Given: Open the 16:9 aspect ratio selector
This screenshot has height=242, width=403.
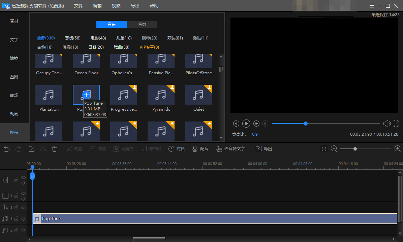Looking at the screenshot, I should coord(253,134).
